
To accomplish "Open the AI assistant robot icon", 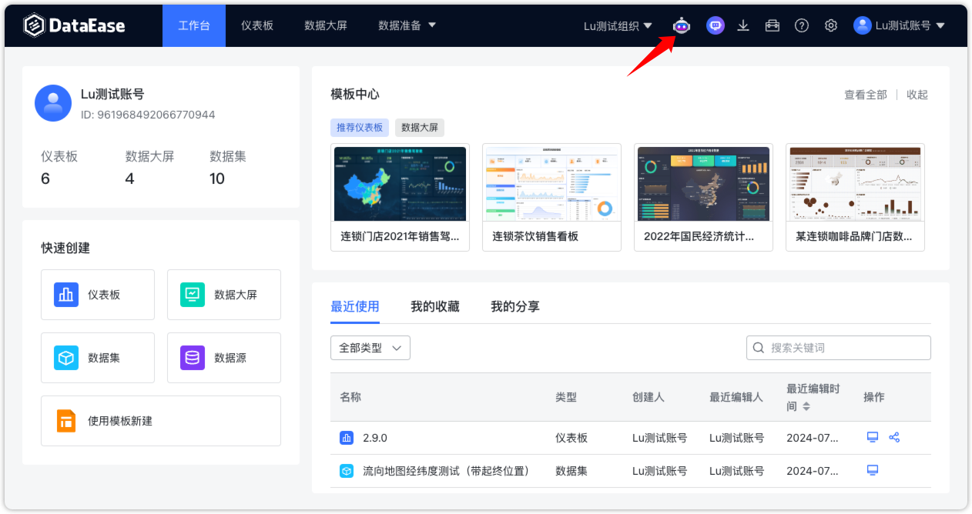I will click(682, 25).
